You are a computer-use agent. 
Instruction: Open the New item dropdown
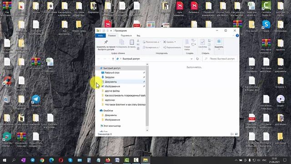(x=194, y=44)
